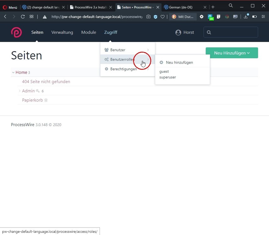
Task: Select the superuser role link
Action: [x=167, y=77]
